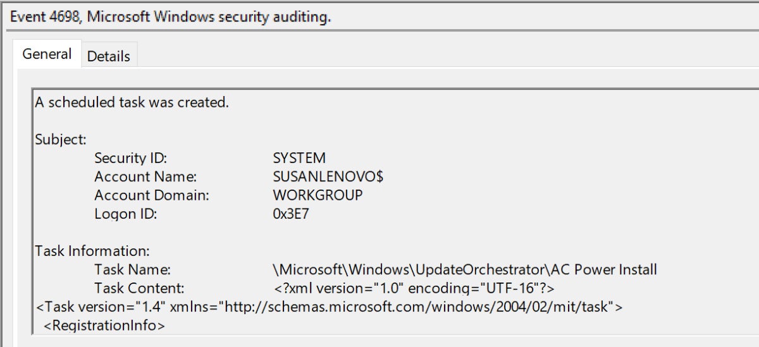Click the SYSTEM security ID value

(x=299, y=158)
